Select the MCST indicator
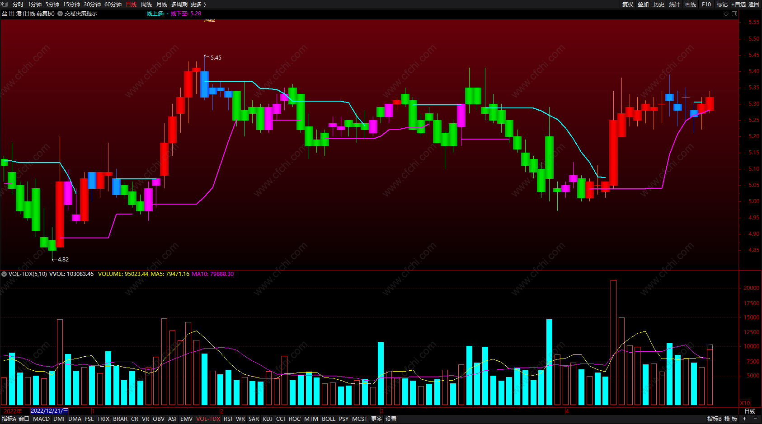This screenshot has width=762, height=424. 360,419
